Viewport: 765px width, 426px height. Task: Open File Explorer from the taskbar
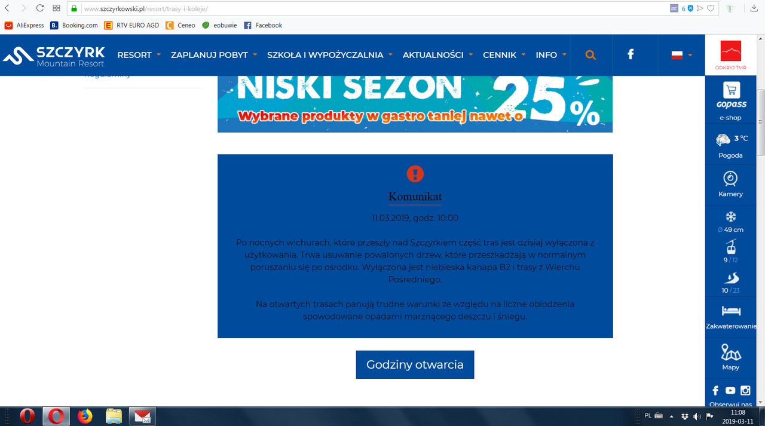click(x=114, y=416)
